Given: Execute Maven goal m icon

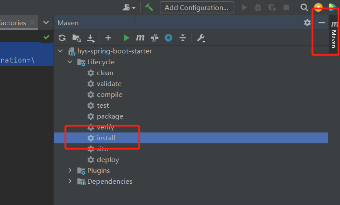Looking at the screenshot, I should 140,38.
